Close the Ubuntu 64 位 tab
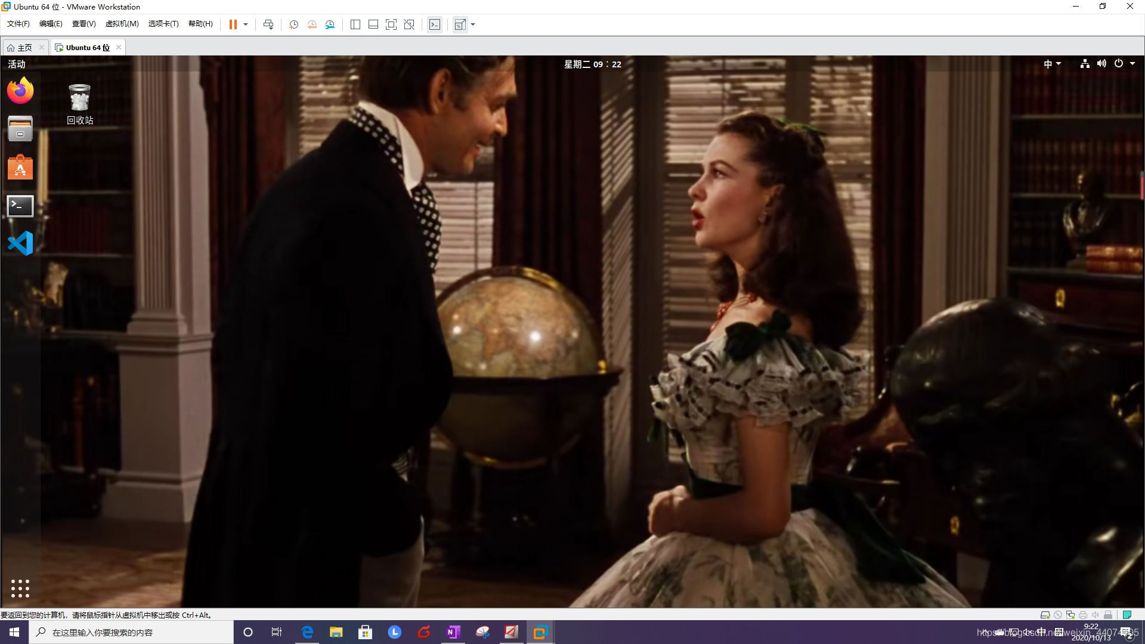This screenshot has width=1145, height=644. click(x=119, y=47)
